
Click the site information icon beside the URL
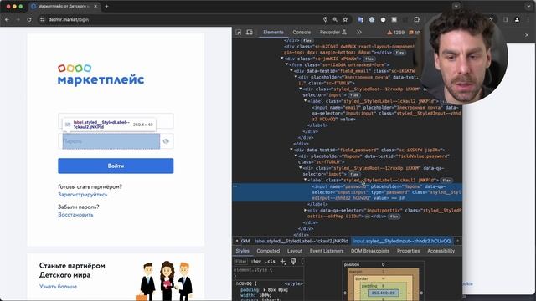[43, 20]
